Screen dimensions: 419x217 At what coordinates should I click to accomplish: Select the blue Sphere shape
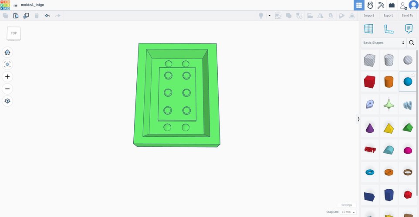coord(408,82)
